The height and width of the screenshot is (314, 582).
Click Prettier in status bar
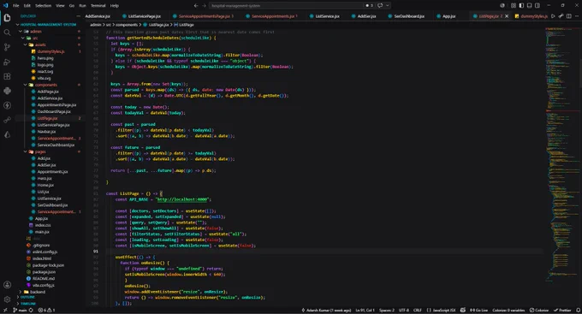(562, 311)
